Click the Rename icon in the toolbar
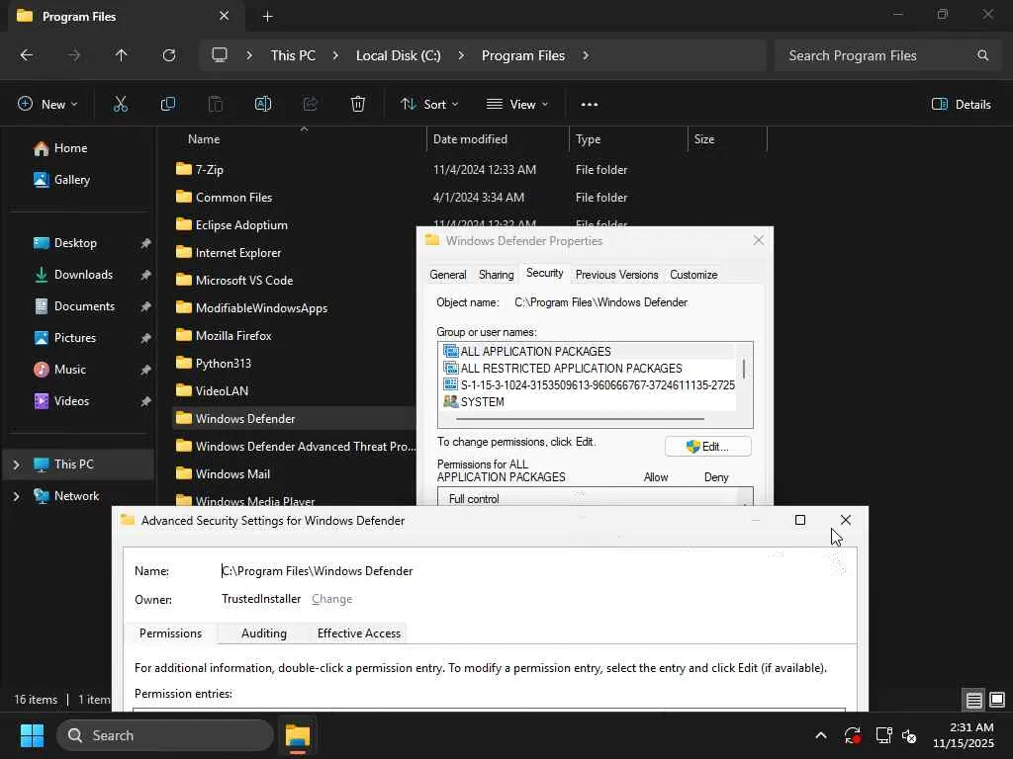 pos(263,104)
